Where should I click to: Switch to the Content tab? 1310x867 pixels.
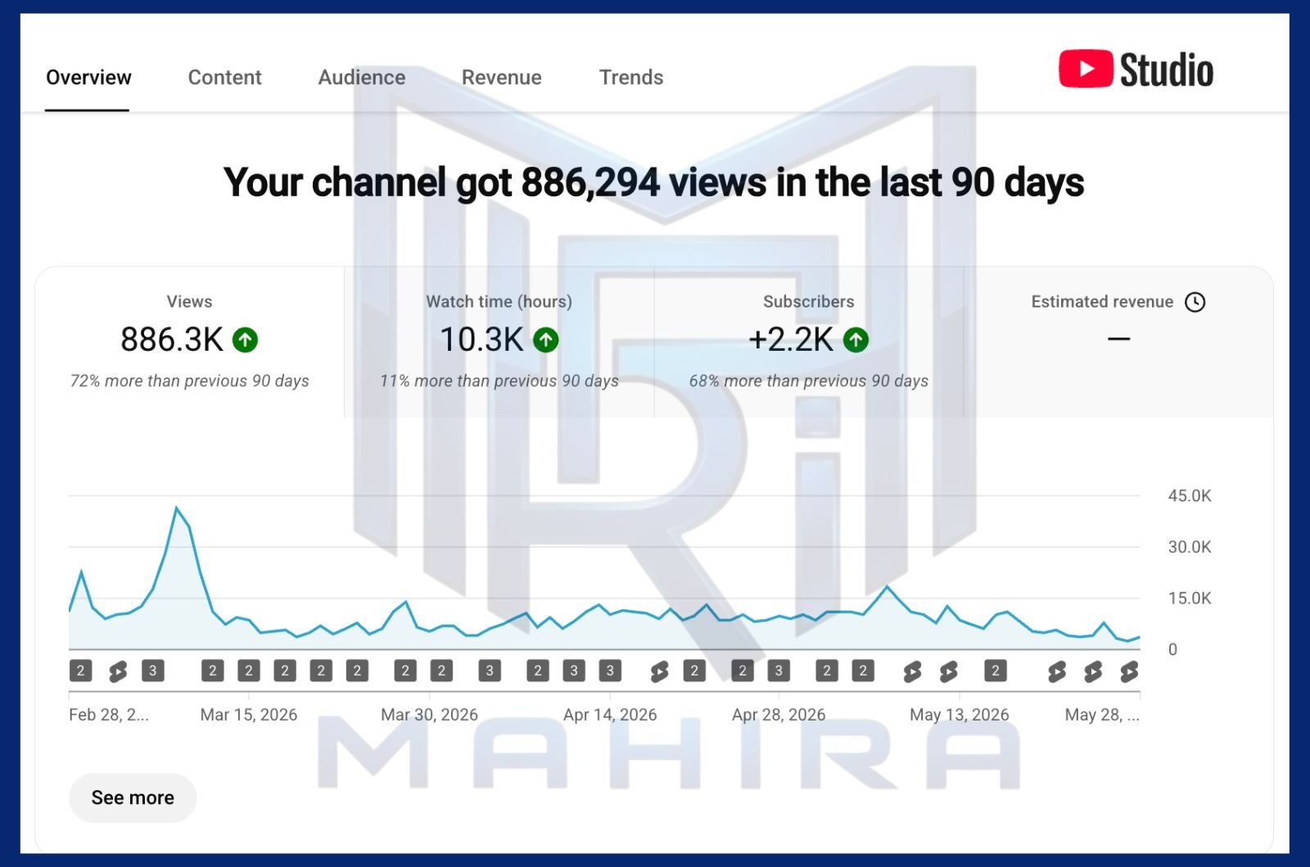225,78
